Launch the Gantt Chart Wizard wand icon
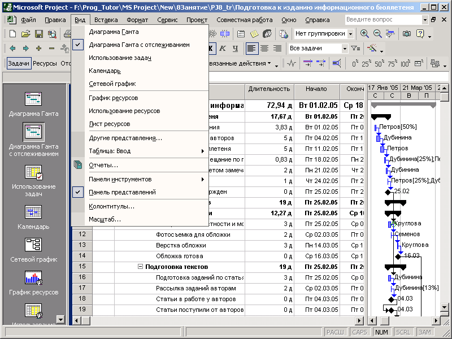The height and width of the screenshot is (339, 452). pyautogui.click(x=372, y=48)
